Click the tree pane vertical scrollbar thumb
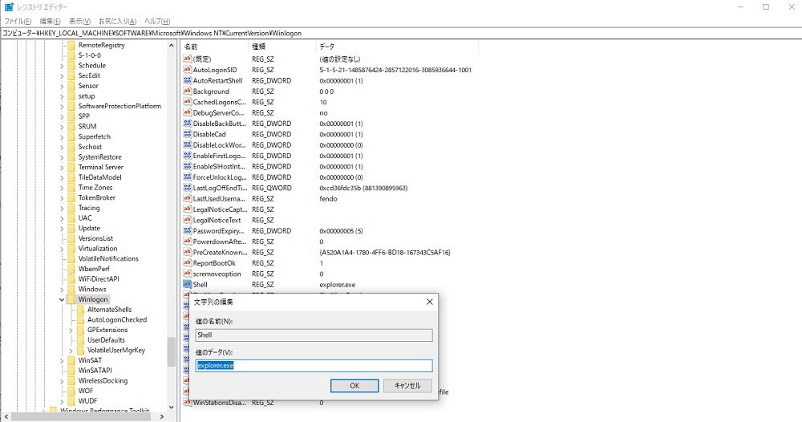The width and height of the screenshot is (802, 422). pyautogui.click(x=171, y=351)
